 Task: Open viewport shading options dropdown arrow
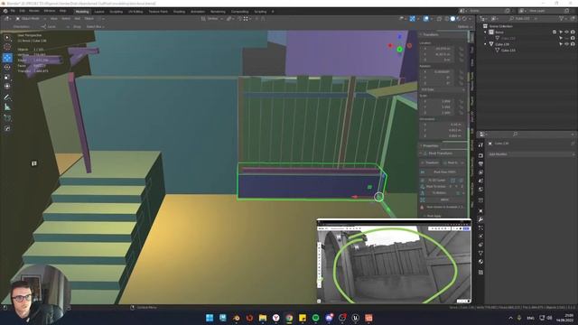[471, 18]
